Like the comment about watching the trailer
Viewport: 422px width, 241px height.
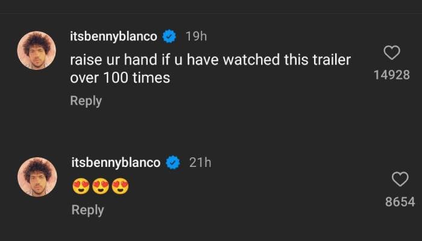tap(392, 53)
